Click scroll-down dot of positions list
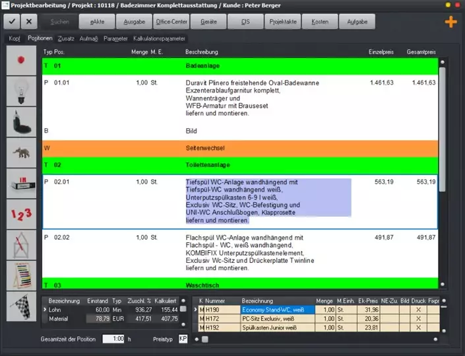 point(443,284)
